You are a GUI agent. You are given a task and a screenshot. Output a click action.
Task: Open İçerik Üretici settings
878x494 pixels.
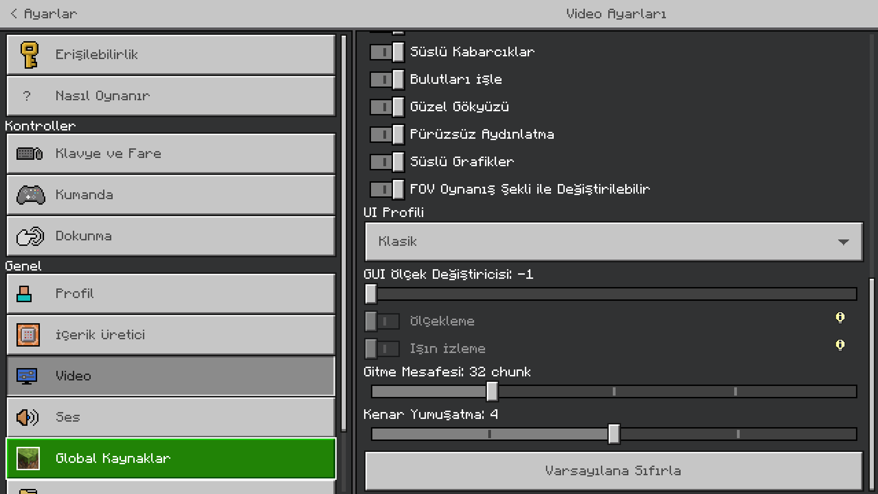pos(171,335)
